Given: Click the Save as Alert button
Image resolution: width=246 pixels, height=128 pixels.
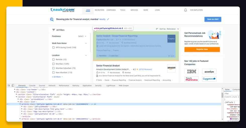Looking at the screenshot, I should 213,19.
